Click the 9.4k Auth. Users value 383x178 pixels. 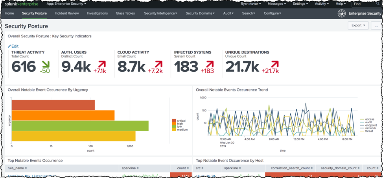(x=76, y=67)
